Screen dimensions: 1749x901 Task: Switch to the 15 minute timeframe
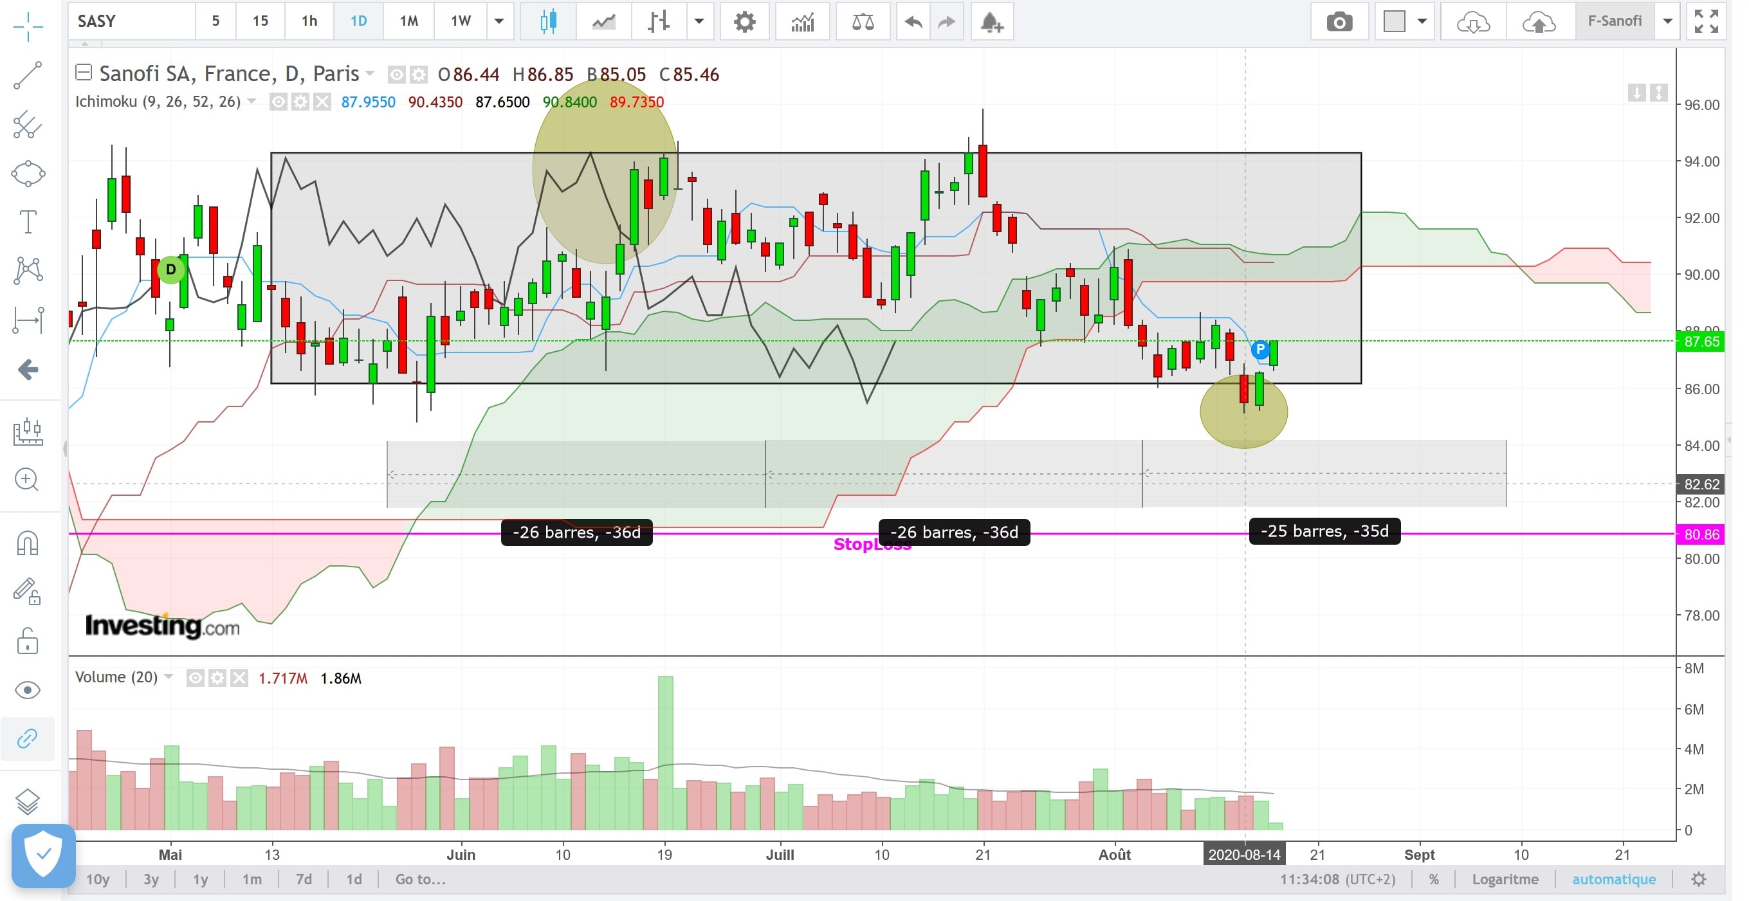coord(260,21)
